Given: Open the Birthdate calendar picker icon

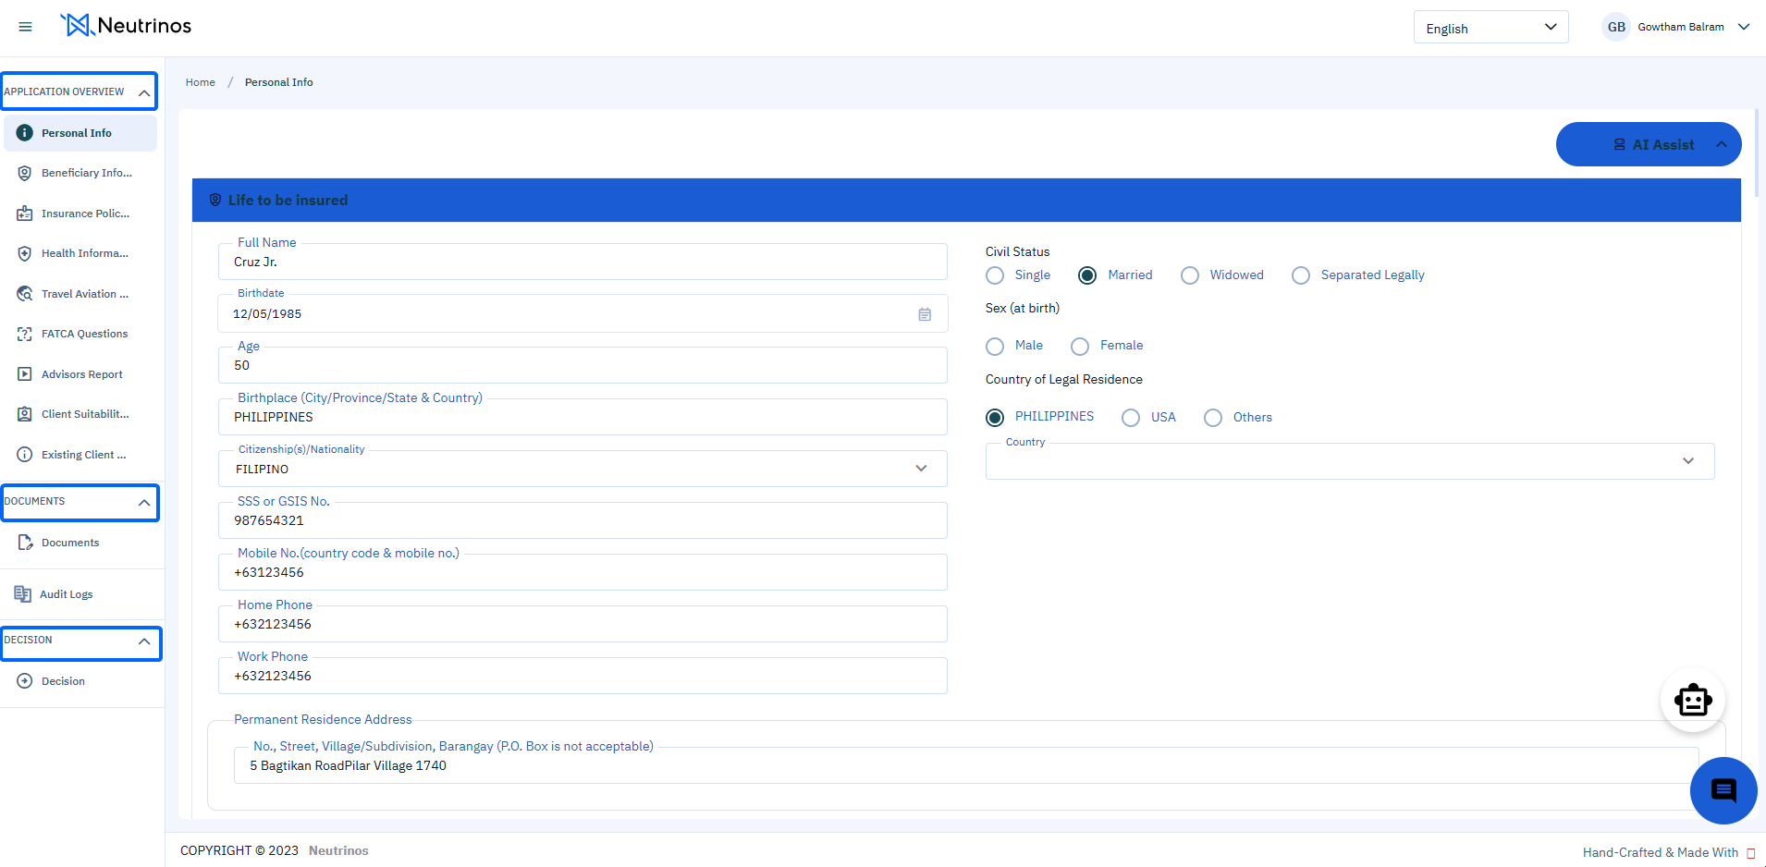Looking at the screenshot, I should tap(924, 314).
